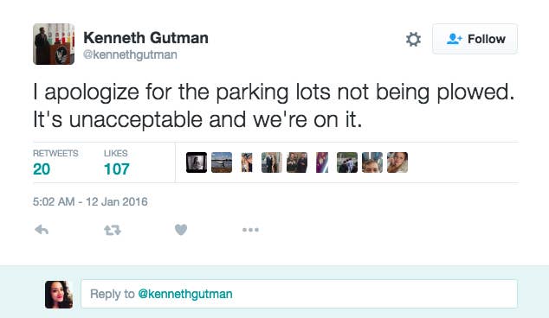Open the gear settings menu

click(x=413, y=39)
